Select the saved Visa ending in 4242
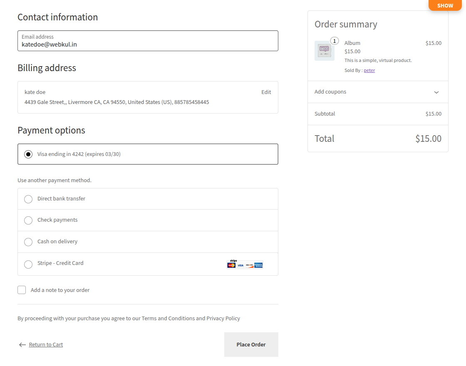This screenshot has width=466, height=366. click(28, 154)
